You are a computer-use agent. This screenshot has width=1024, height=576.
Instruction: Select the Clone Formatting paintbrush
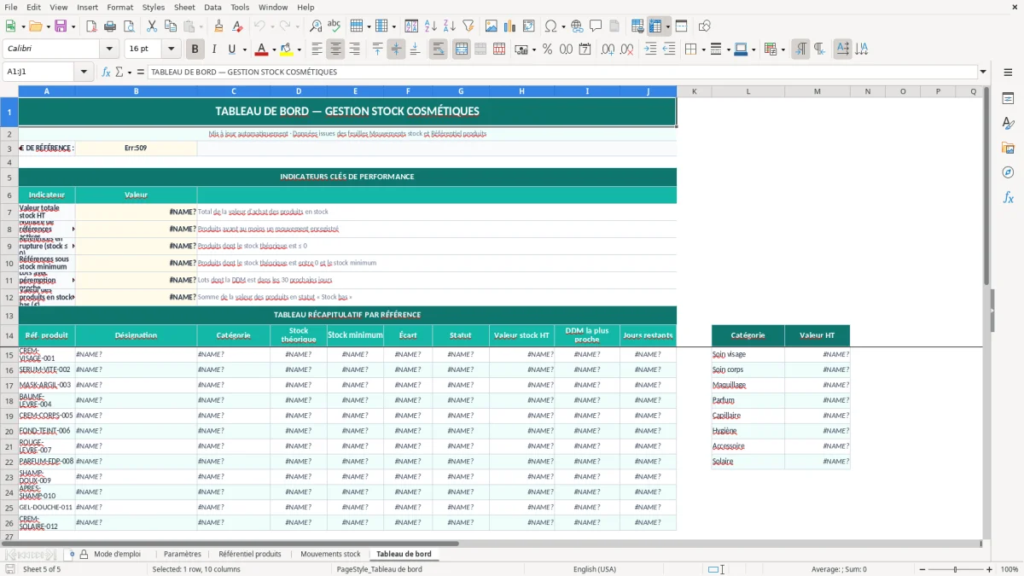tap(218, 26)
